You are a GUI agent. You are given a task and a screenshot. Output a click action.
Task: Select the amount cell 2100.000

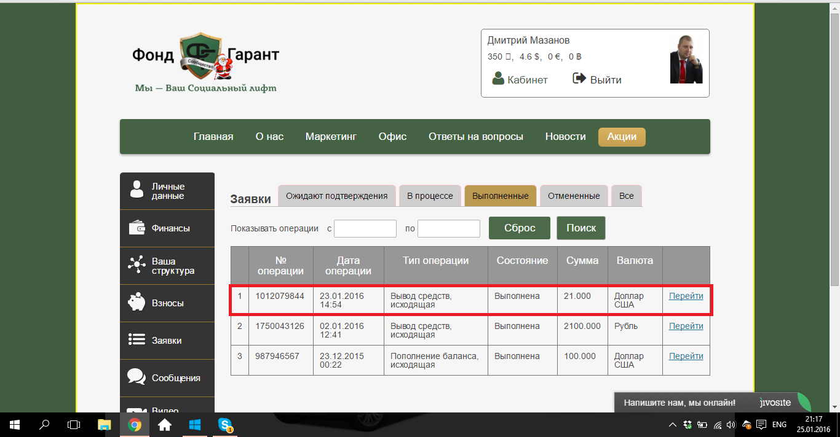point(582,330)
